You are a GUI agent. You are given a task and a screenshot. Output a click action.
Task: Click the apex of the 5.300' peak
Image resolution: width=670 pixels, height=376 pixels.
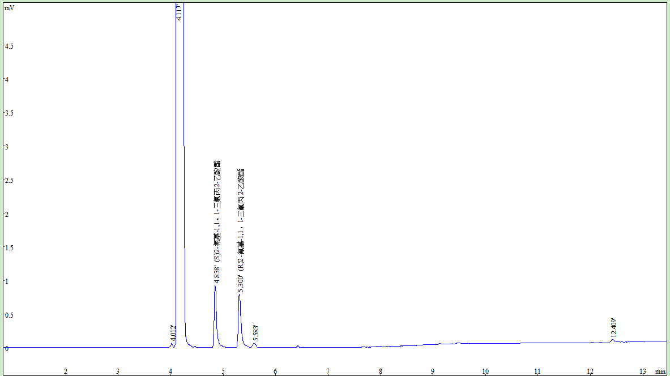pos(239,295)
